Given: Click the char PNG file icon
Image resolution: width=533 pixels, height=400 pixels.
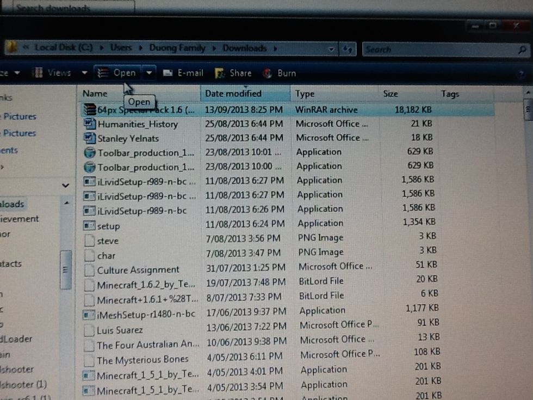Looking at the screenshot, I should point(89,255).
